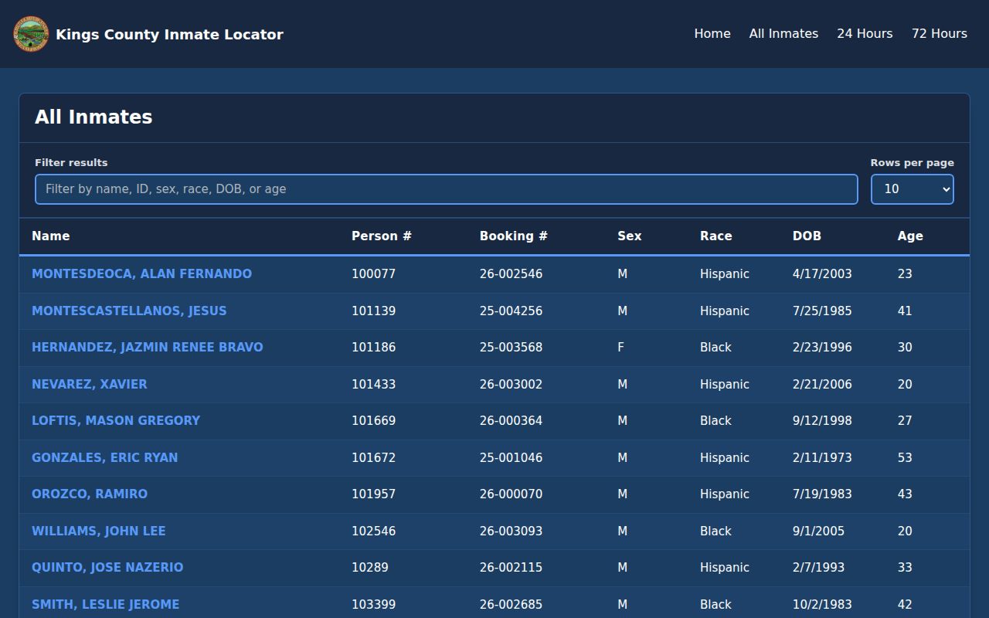The image size is (989, 618).
Task: Sort by Age column header
Action: coord(910,236)
